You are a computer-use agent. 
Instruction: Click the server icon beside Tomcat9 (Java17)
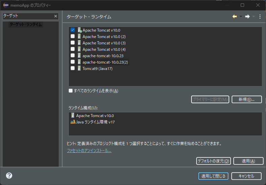tap(79, 68)
